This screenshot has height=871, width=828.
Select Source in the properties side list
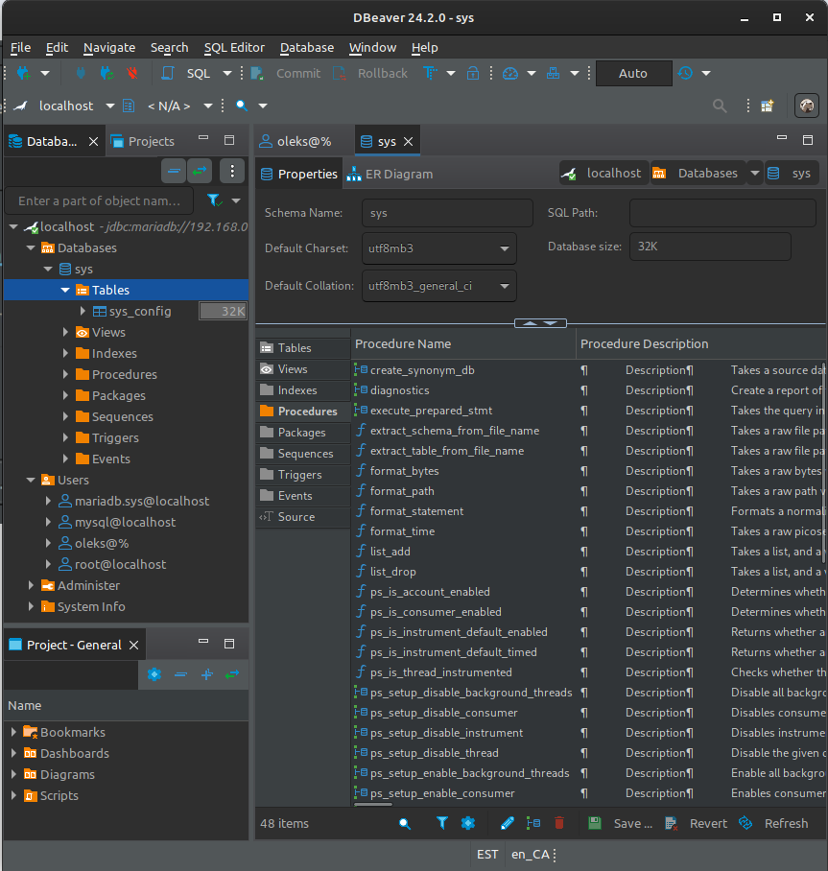[303, 517]
